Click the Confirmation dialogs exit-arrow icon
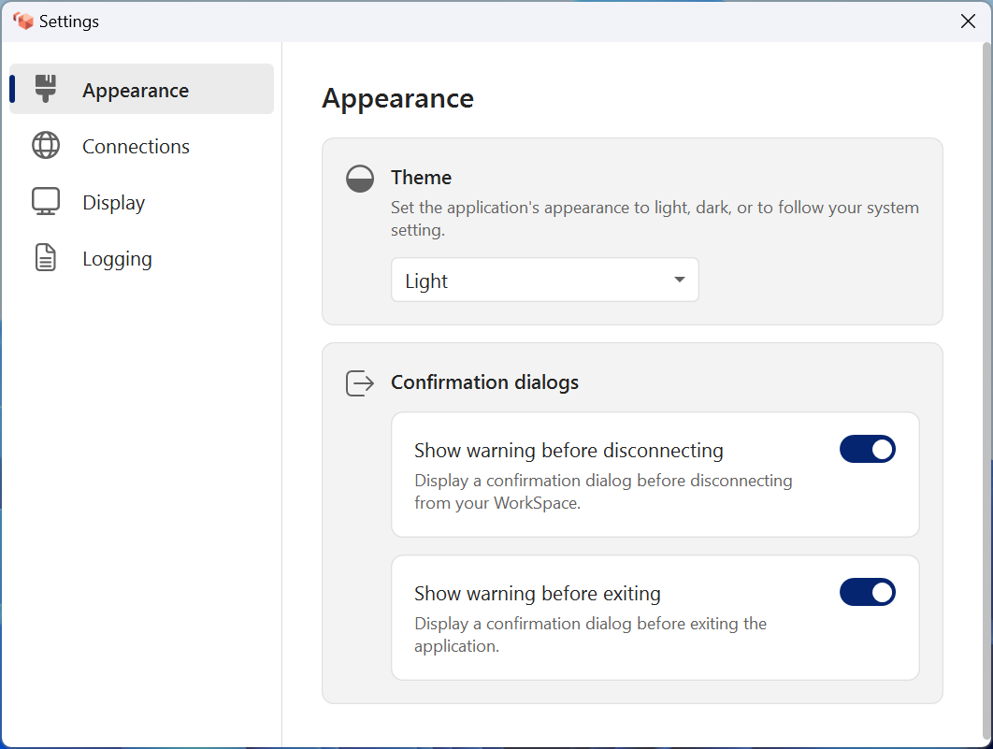The image size is (993, 749). [x=360, y=383]
